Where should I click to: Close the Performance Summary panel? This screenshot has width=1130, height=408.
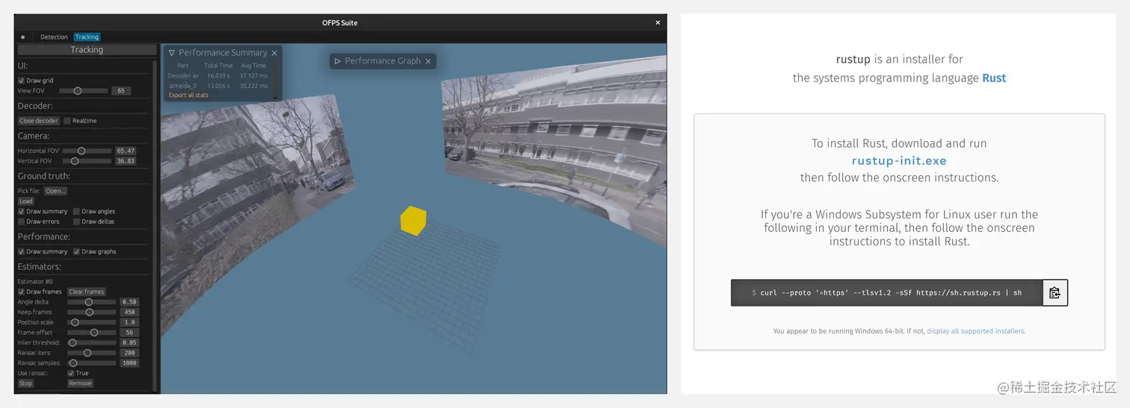[274, 53]
